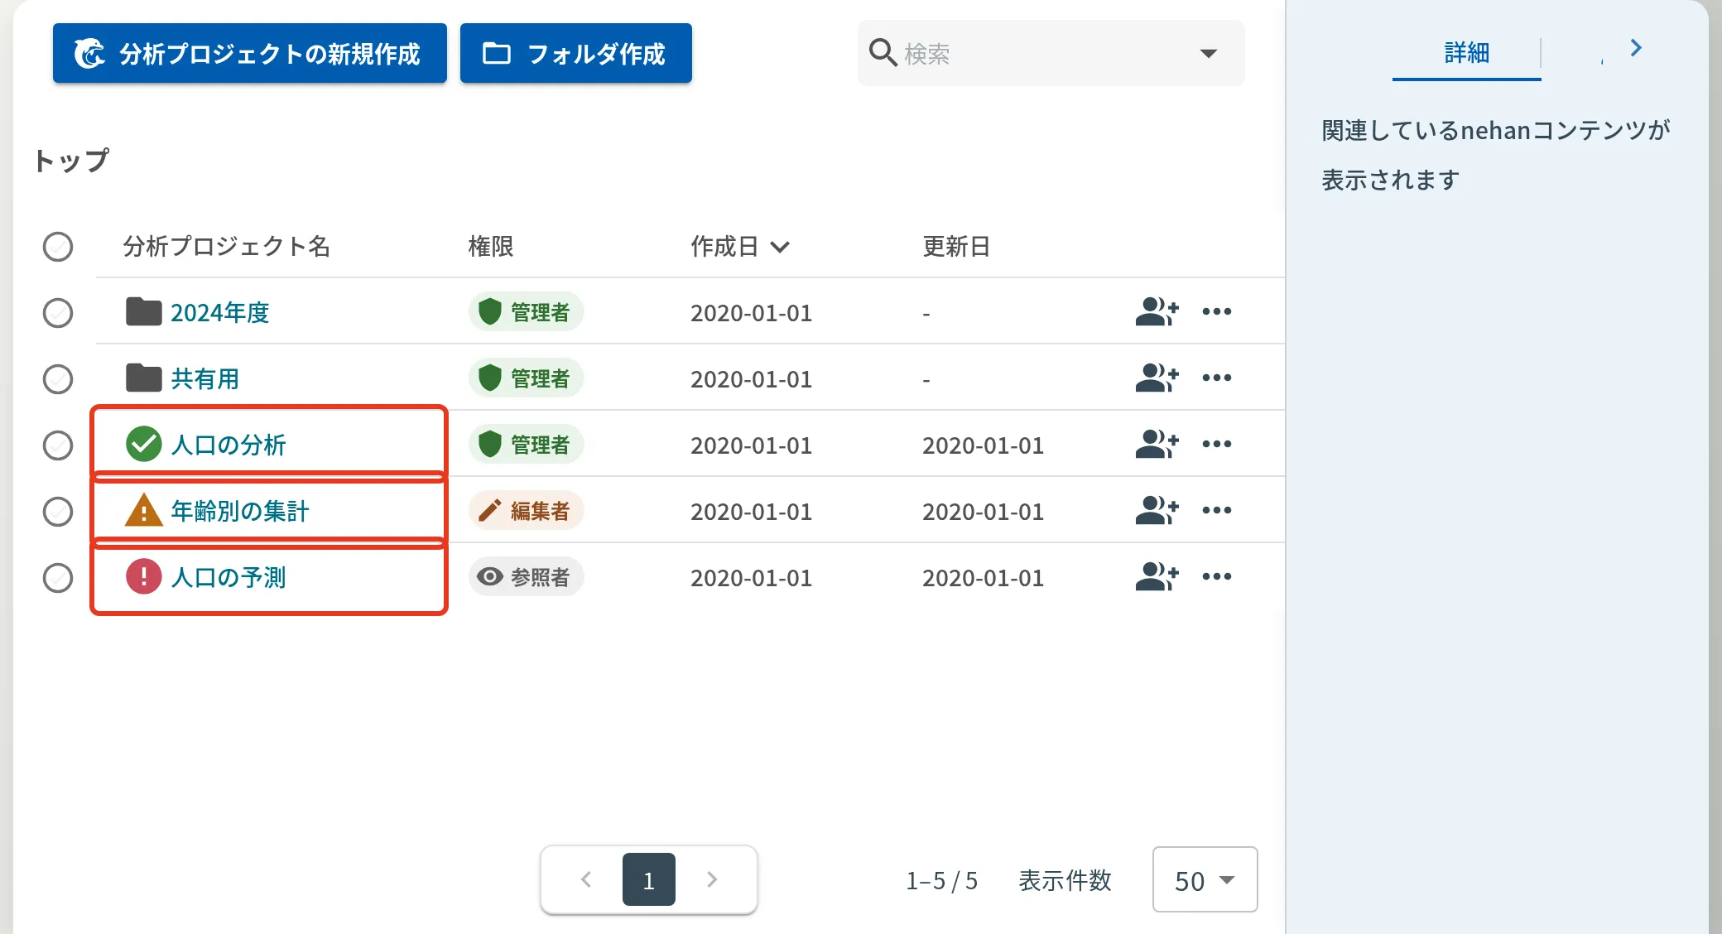Click share-user icon for 人口の分析 row
The width and height of the screenshot is (1722, 934).
(1157, 445)
